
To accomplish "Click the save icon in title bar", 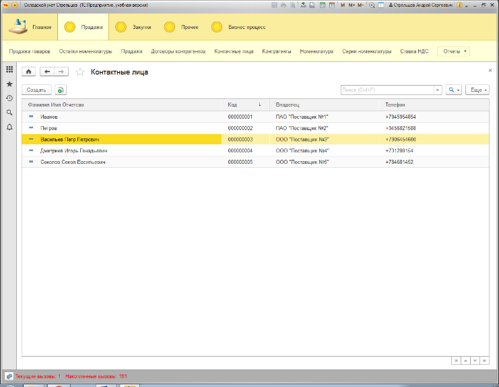I will coord(274,5).
